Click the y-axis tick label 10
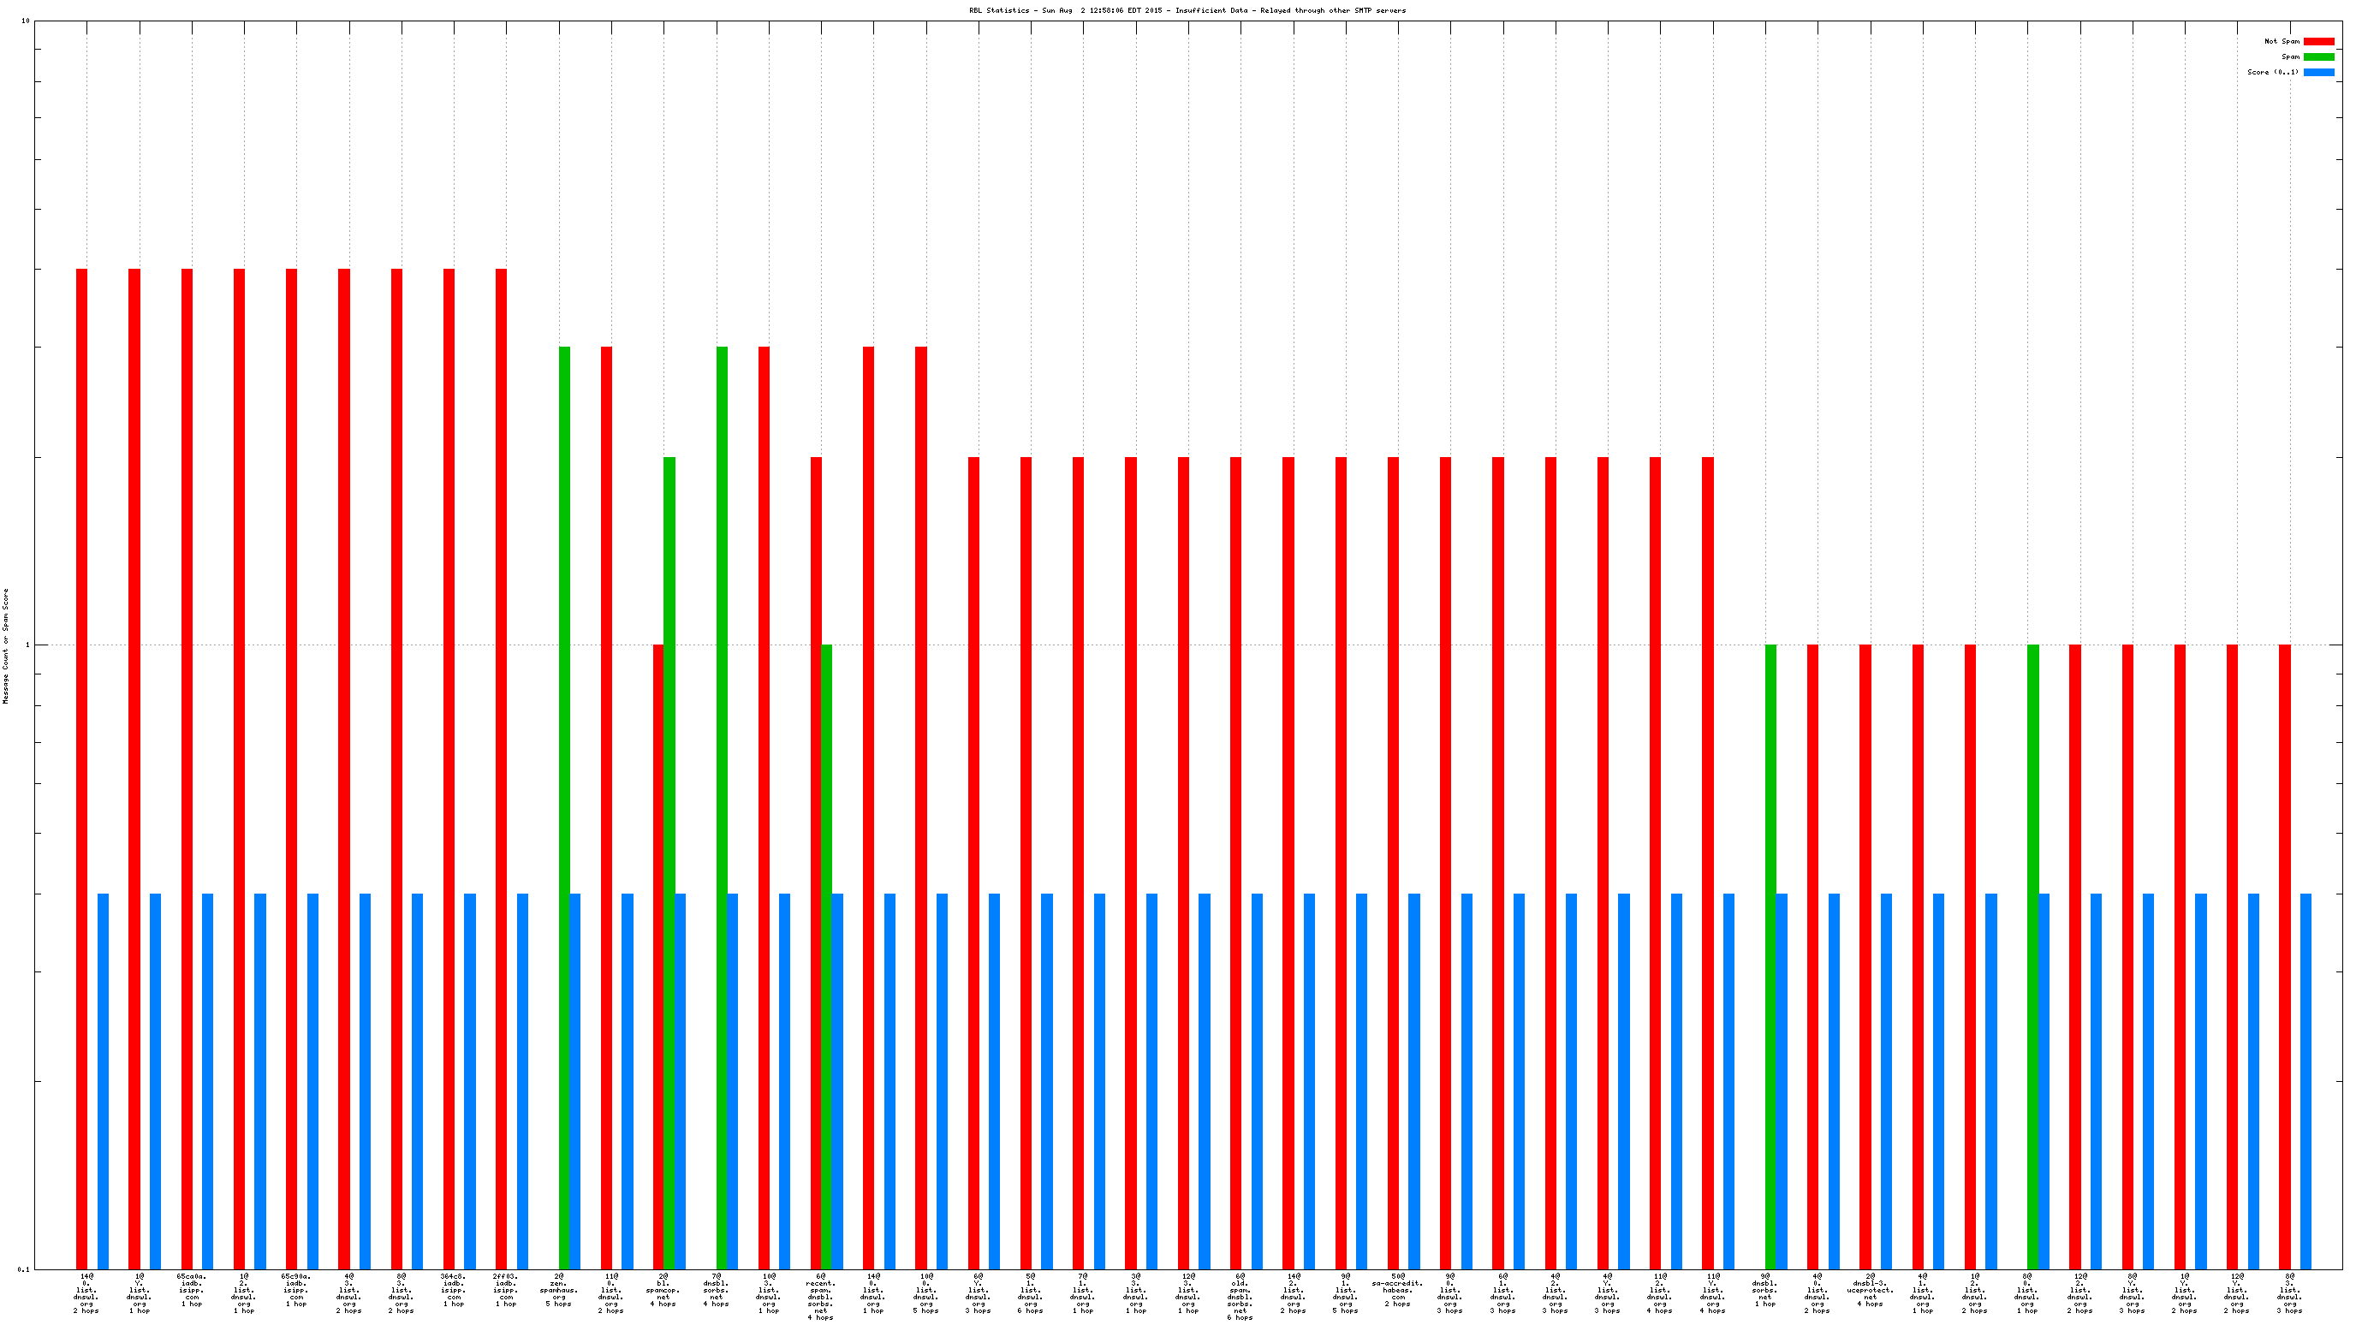The image size is (2356, 1325). (x=25, y=21)
